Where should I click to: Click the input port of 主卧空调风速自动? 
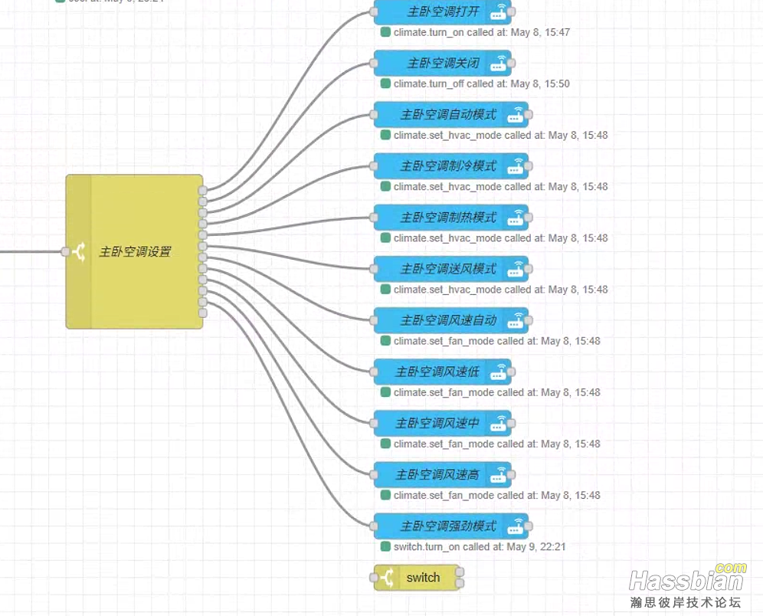tap(374, 320)
